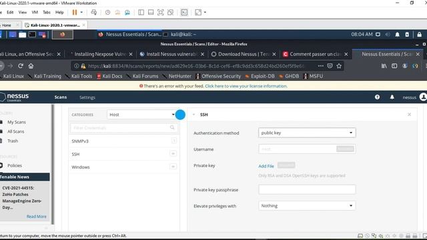The image size is (427, 240).
Task: Bookmark this page with star icon
Action: (x=339, y=66)
